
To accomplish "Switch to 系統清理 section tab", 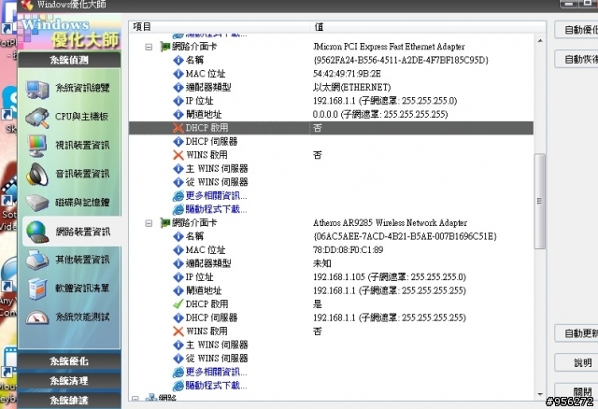I will point(69,380).
